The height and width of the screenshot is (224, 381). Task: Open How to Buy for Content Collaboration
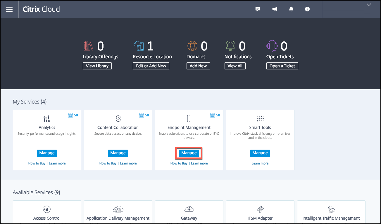108,163
